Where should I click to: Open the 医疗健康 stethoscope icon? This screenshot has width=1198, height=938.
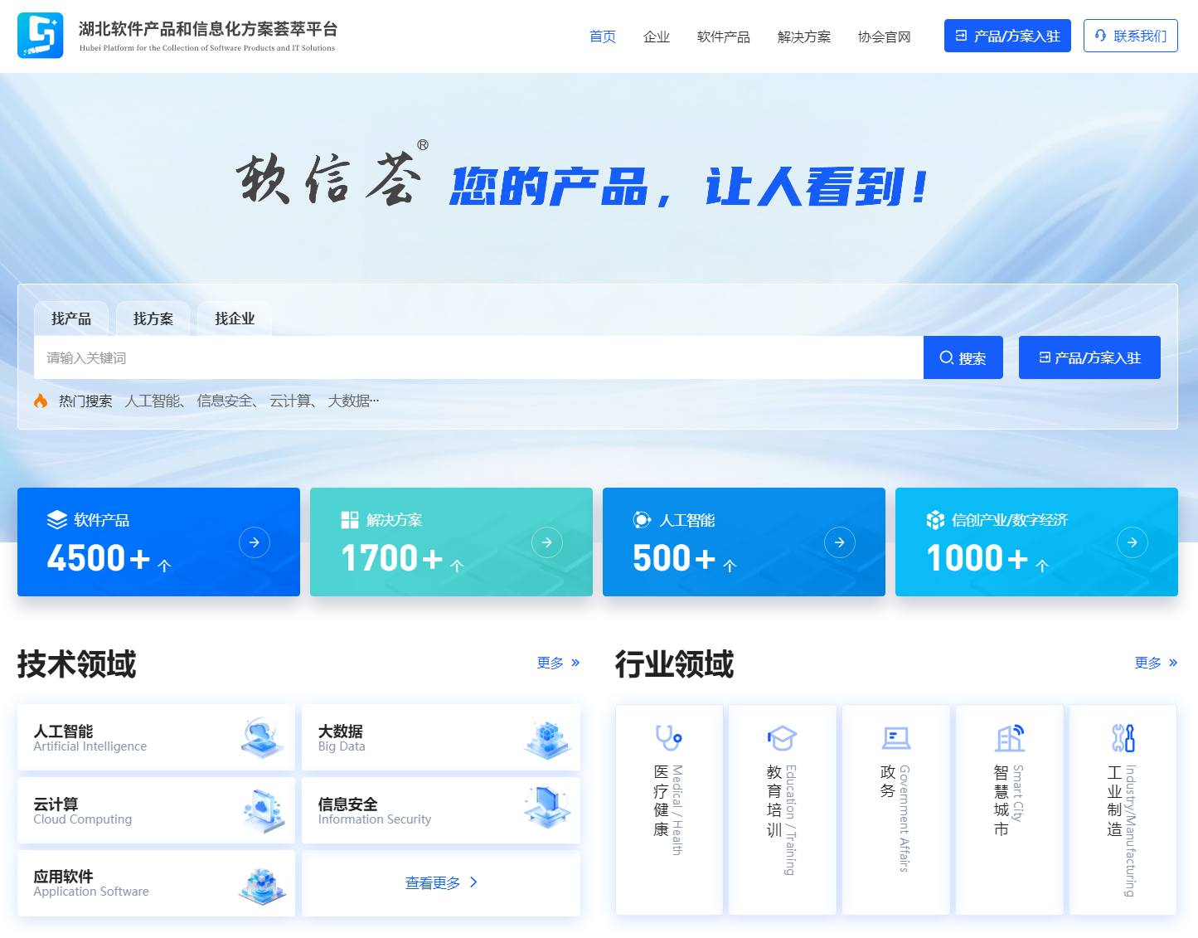(x=668, y=737)
